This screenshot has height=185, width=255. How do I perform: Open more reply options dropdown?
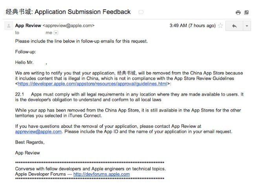(247, 26)
